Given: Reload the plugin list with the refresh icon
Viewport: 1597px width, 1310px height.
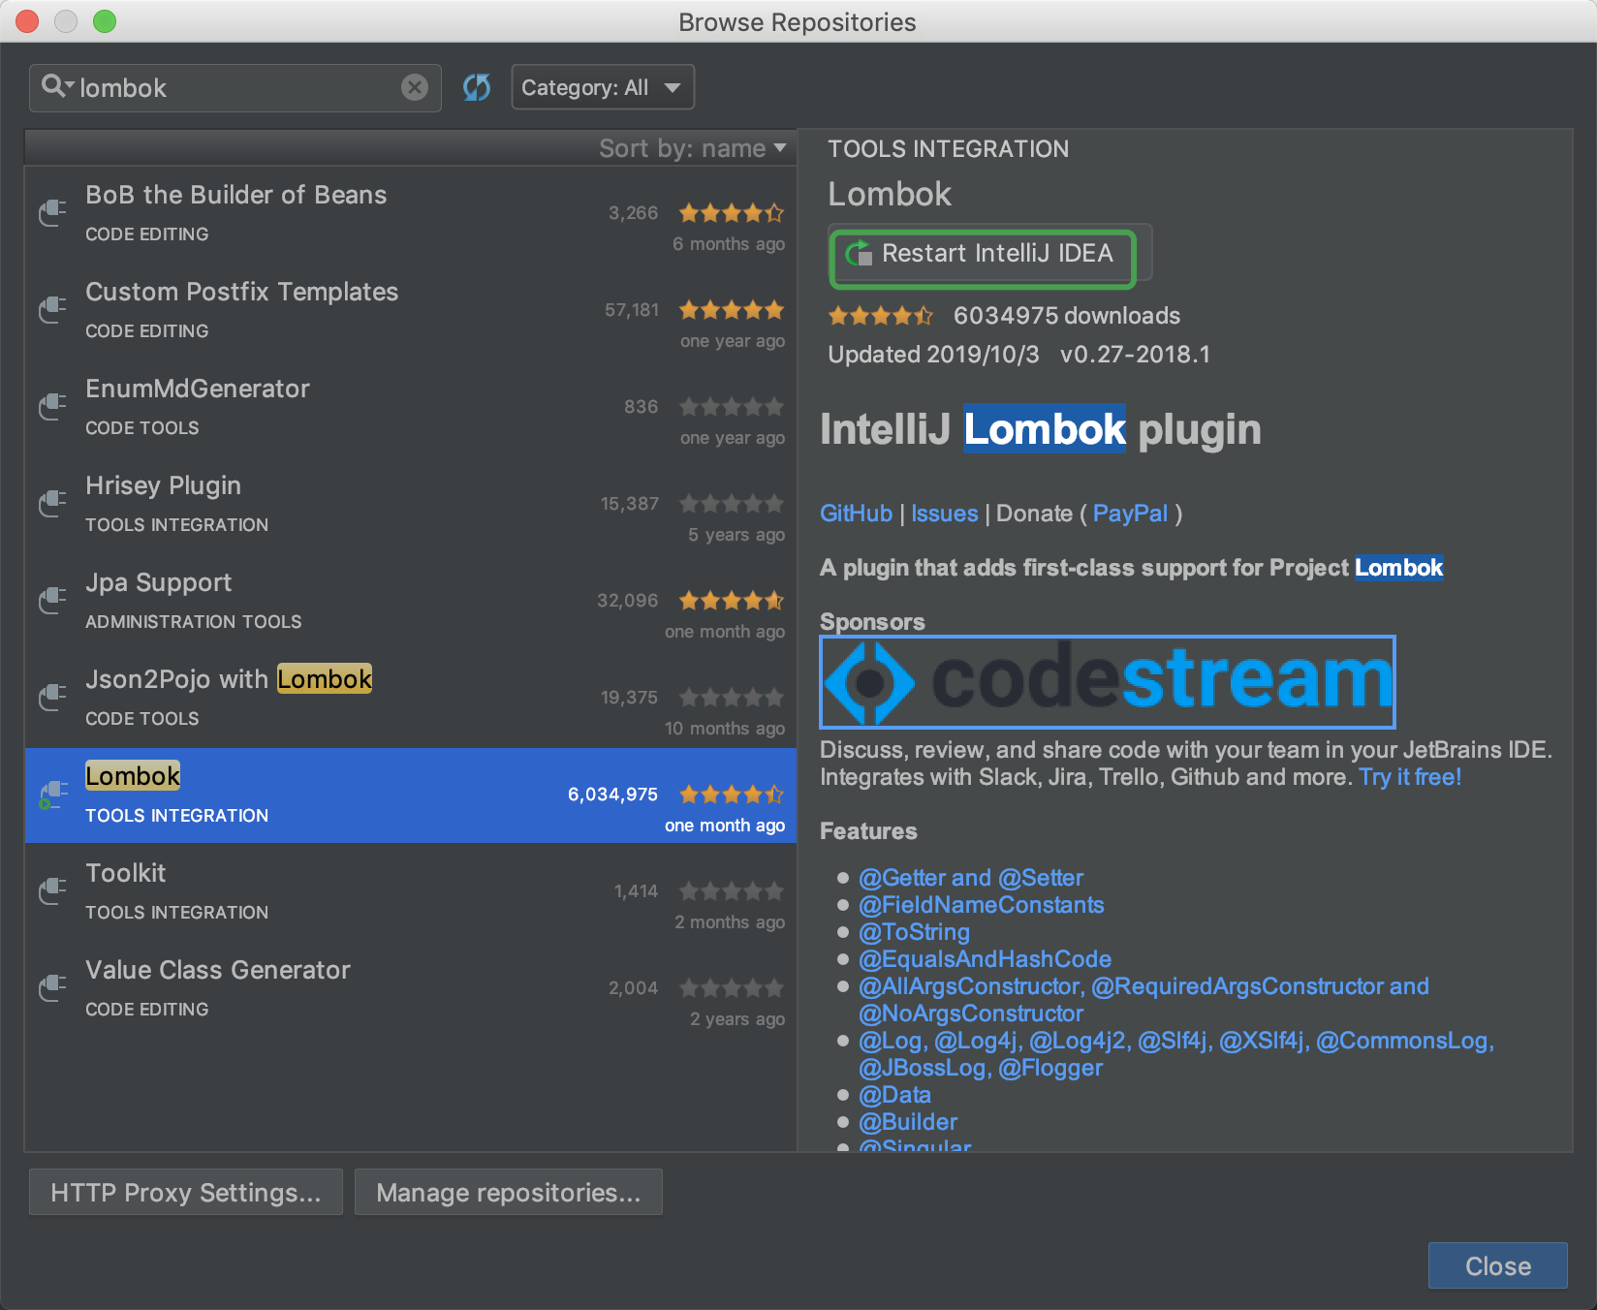Looking at the screenshot, I should tap(476, 87).
